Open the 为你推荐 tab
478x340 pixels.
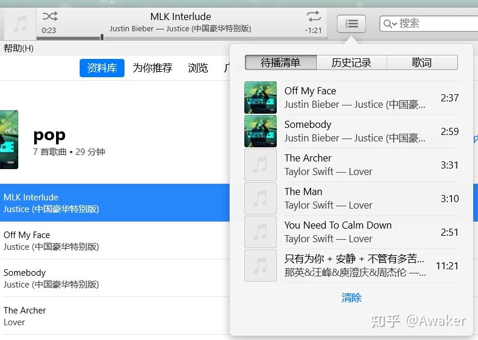coord(152,68)
